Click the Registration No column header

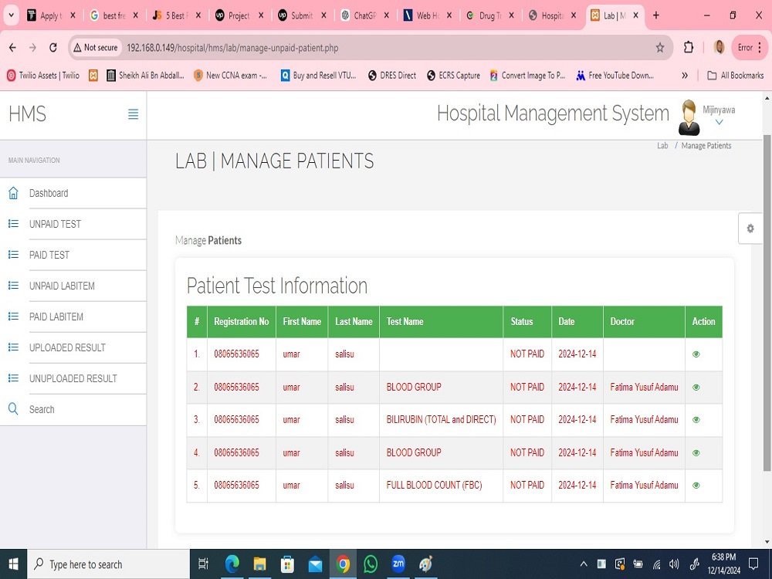coord(241,321)
